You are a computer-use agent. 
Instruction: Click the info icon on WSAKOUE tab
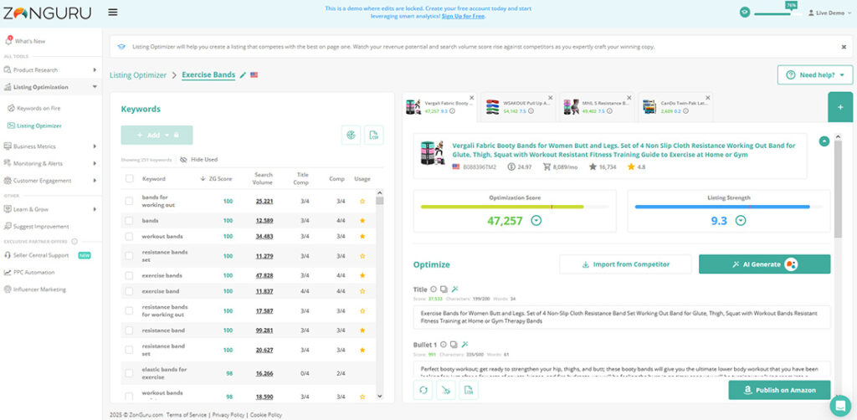click(531, 111)
